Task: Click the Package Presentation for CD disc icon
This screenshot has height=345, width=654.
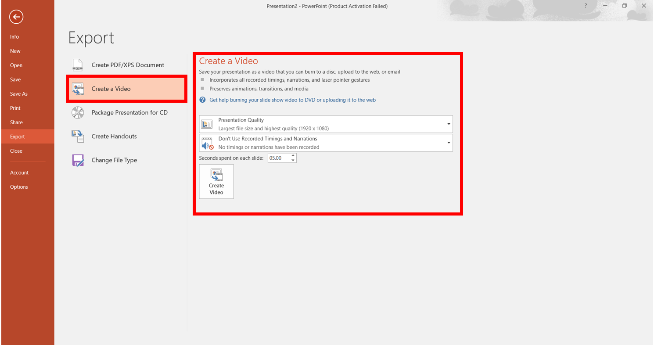Action: coord(78,113)
